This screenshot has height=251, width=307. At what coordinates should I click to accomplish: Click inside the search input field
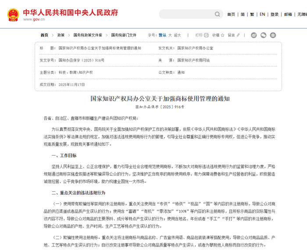click(187, 14)
